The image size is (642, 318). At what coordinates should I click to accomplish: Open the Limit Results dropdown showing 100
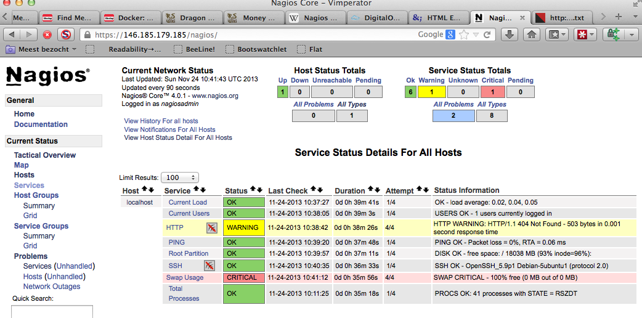click(x=180, y=177)
